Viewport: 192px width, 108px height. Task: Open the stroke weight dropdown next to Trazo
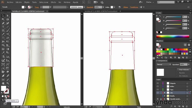click(x=50, y=7)
